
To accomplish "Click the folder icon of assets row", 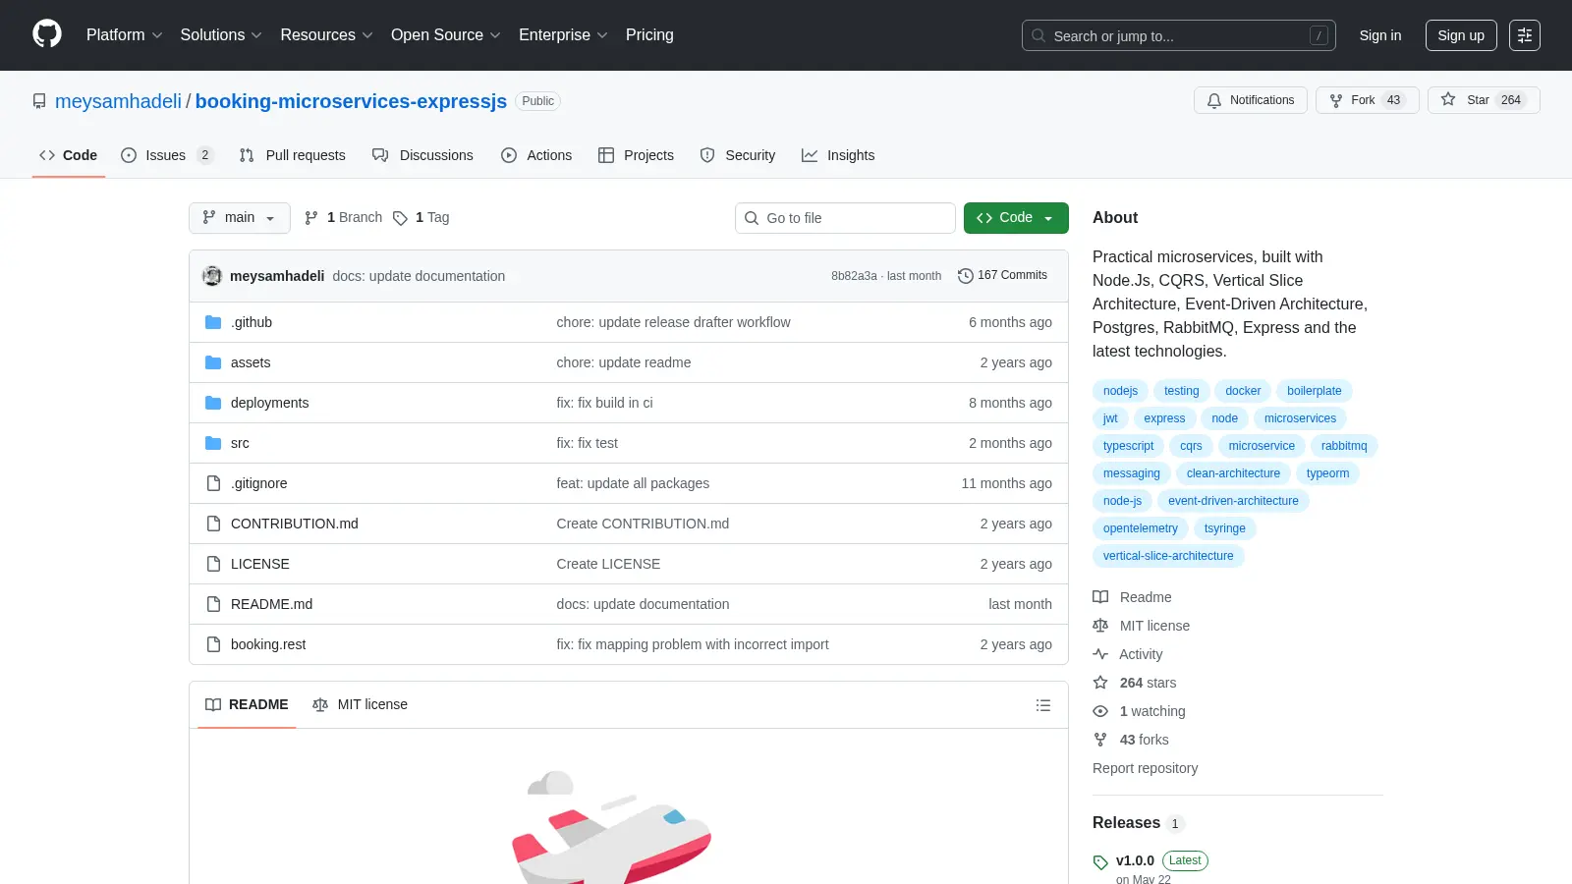I will click(x=213, y=362).
